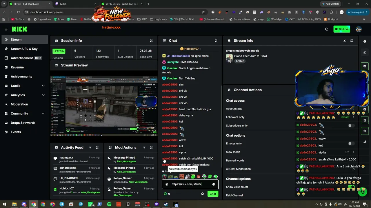The image size is (371, 208).
Task: Open Spotify from the taskbar
Action: [x=109, y=205]
